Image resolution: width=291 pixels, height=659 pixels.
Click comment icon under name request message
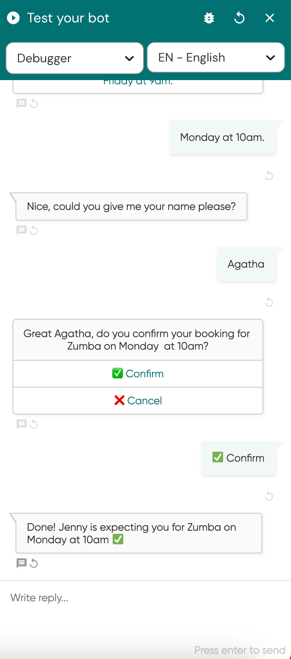[x=21, y=230]
